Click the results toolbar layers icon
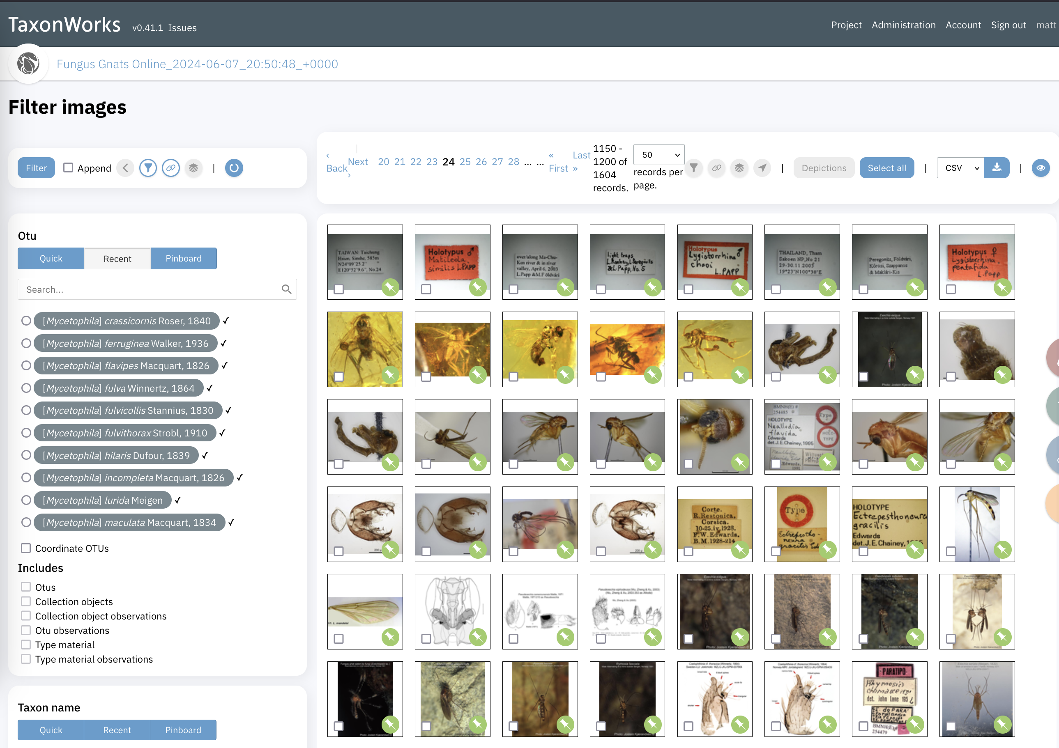The height and width of the screenshot is (748, 1059). tap(739, 168)
